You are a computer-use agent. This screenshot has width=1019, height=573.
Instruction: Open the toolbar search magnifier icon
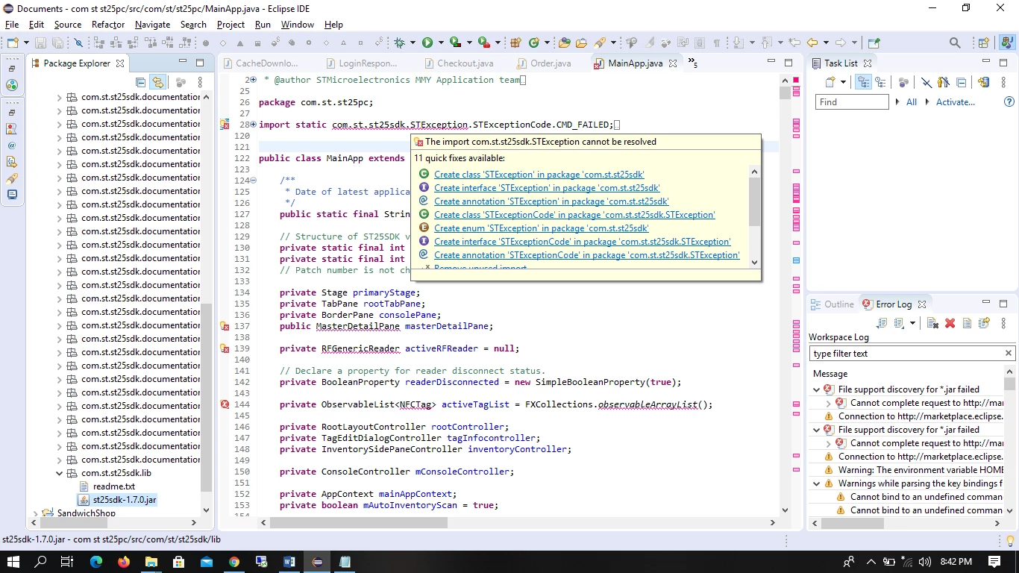click(x=955, y=43)
